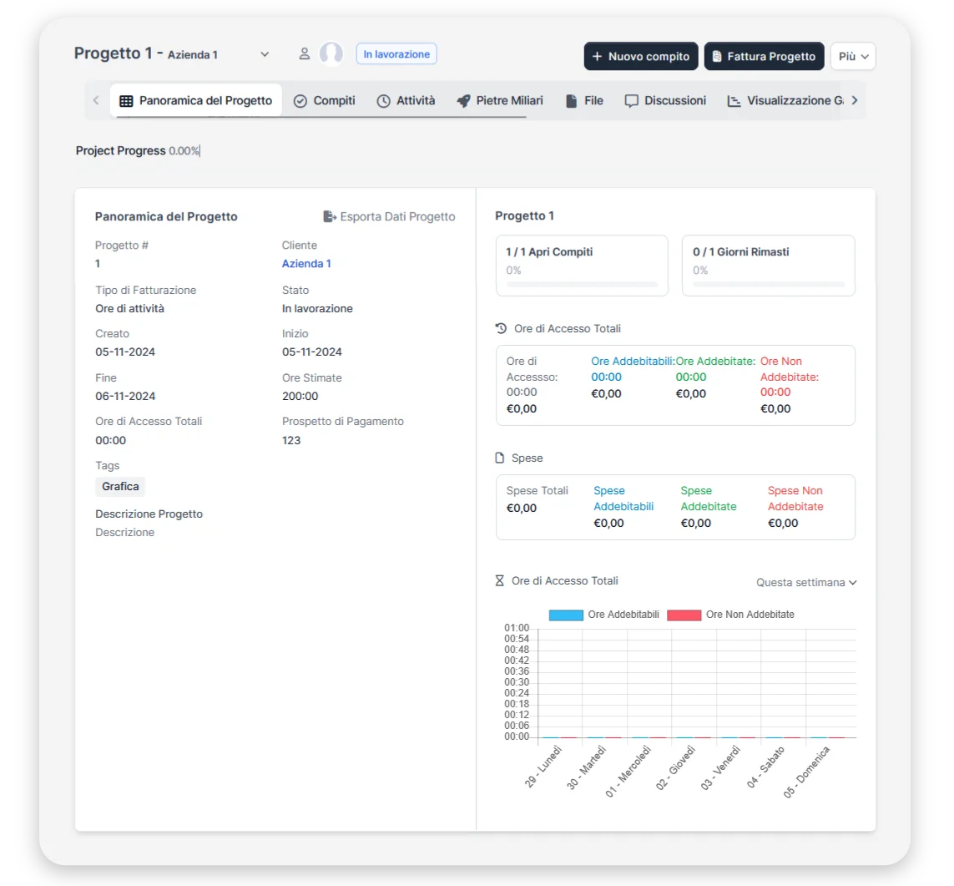Click the file icon next to Spese

pos(501,458)
